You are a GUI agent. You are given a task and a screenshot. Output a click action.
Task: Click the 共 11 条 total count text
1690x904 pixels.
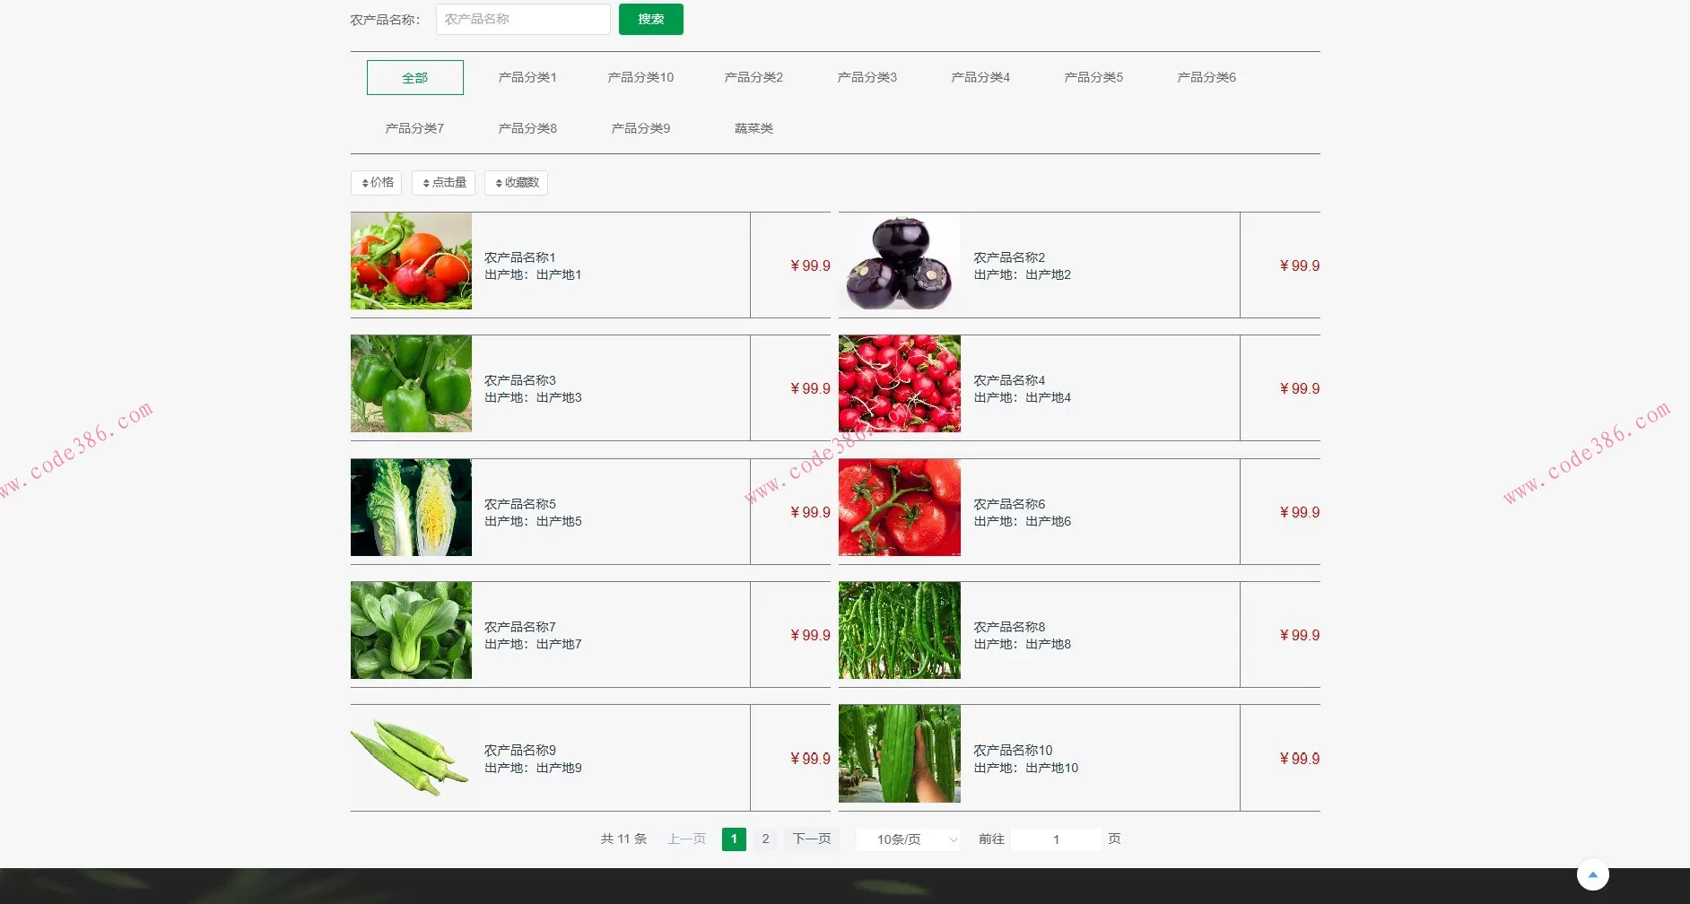point(623,839)
